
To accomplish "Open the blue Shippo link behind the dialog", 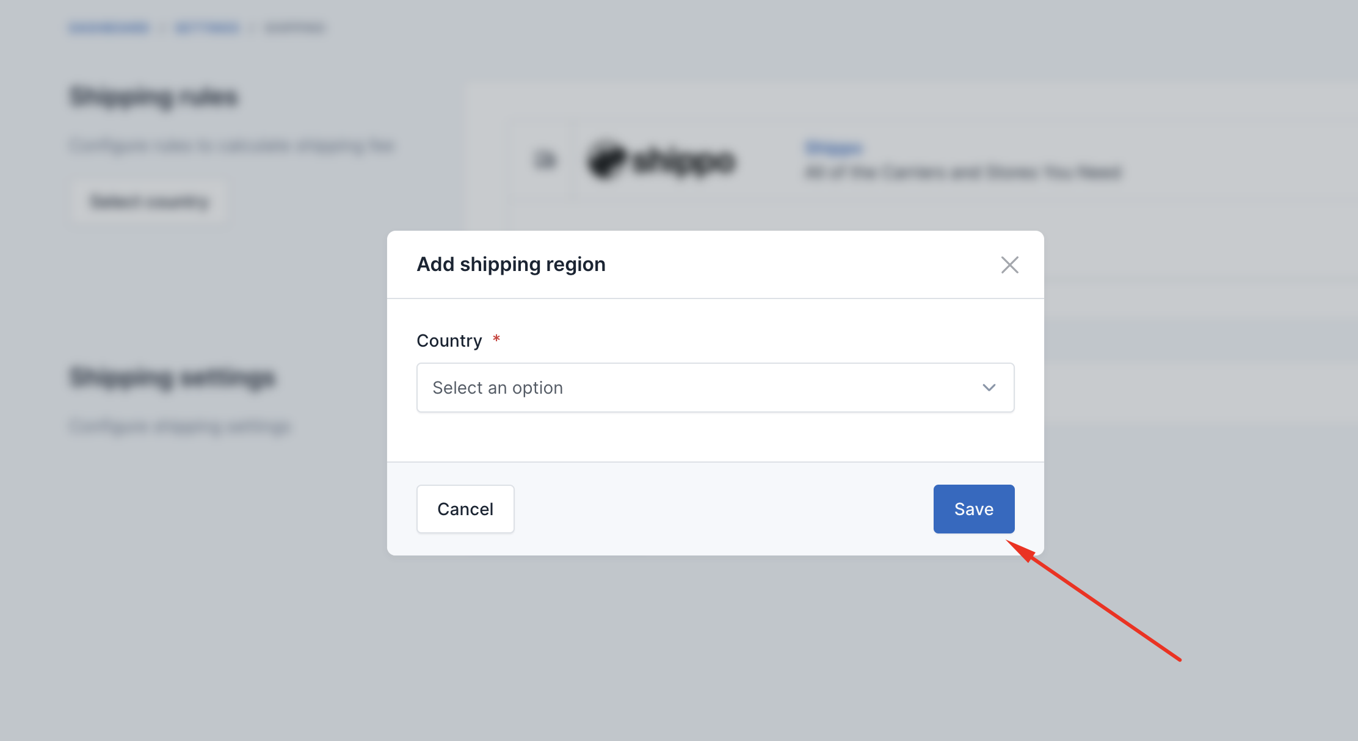I will [x=833, y=148].
